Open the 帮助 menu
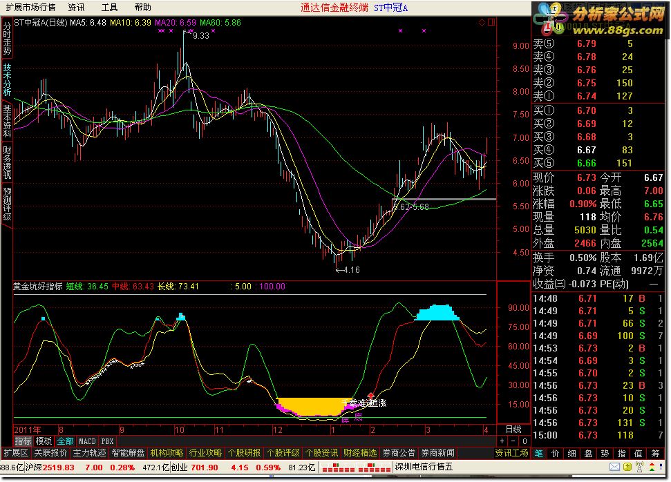671x482 pixels. click(x=142, y=8)
